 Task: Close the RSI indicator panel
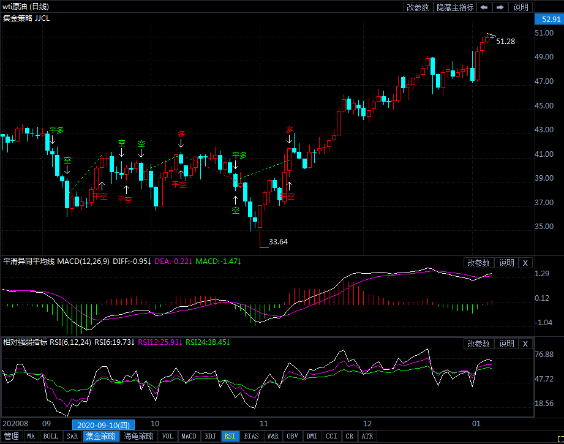tap(525, 344)
